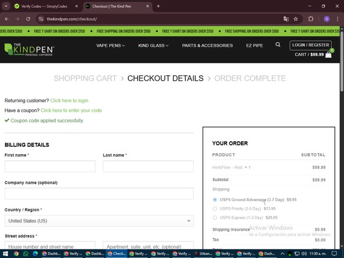Go back to the previous page
344x258 pixels.
[x=6, y=19]
